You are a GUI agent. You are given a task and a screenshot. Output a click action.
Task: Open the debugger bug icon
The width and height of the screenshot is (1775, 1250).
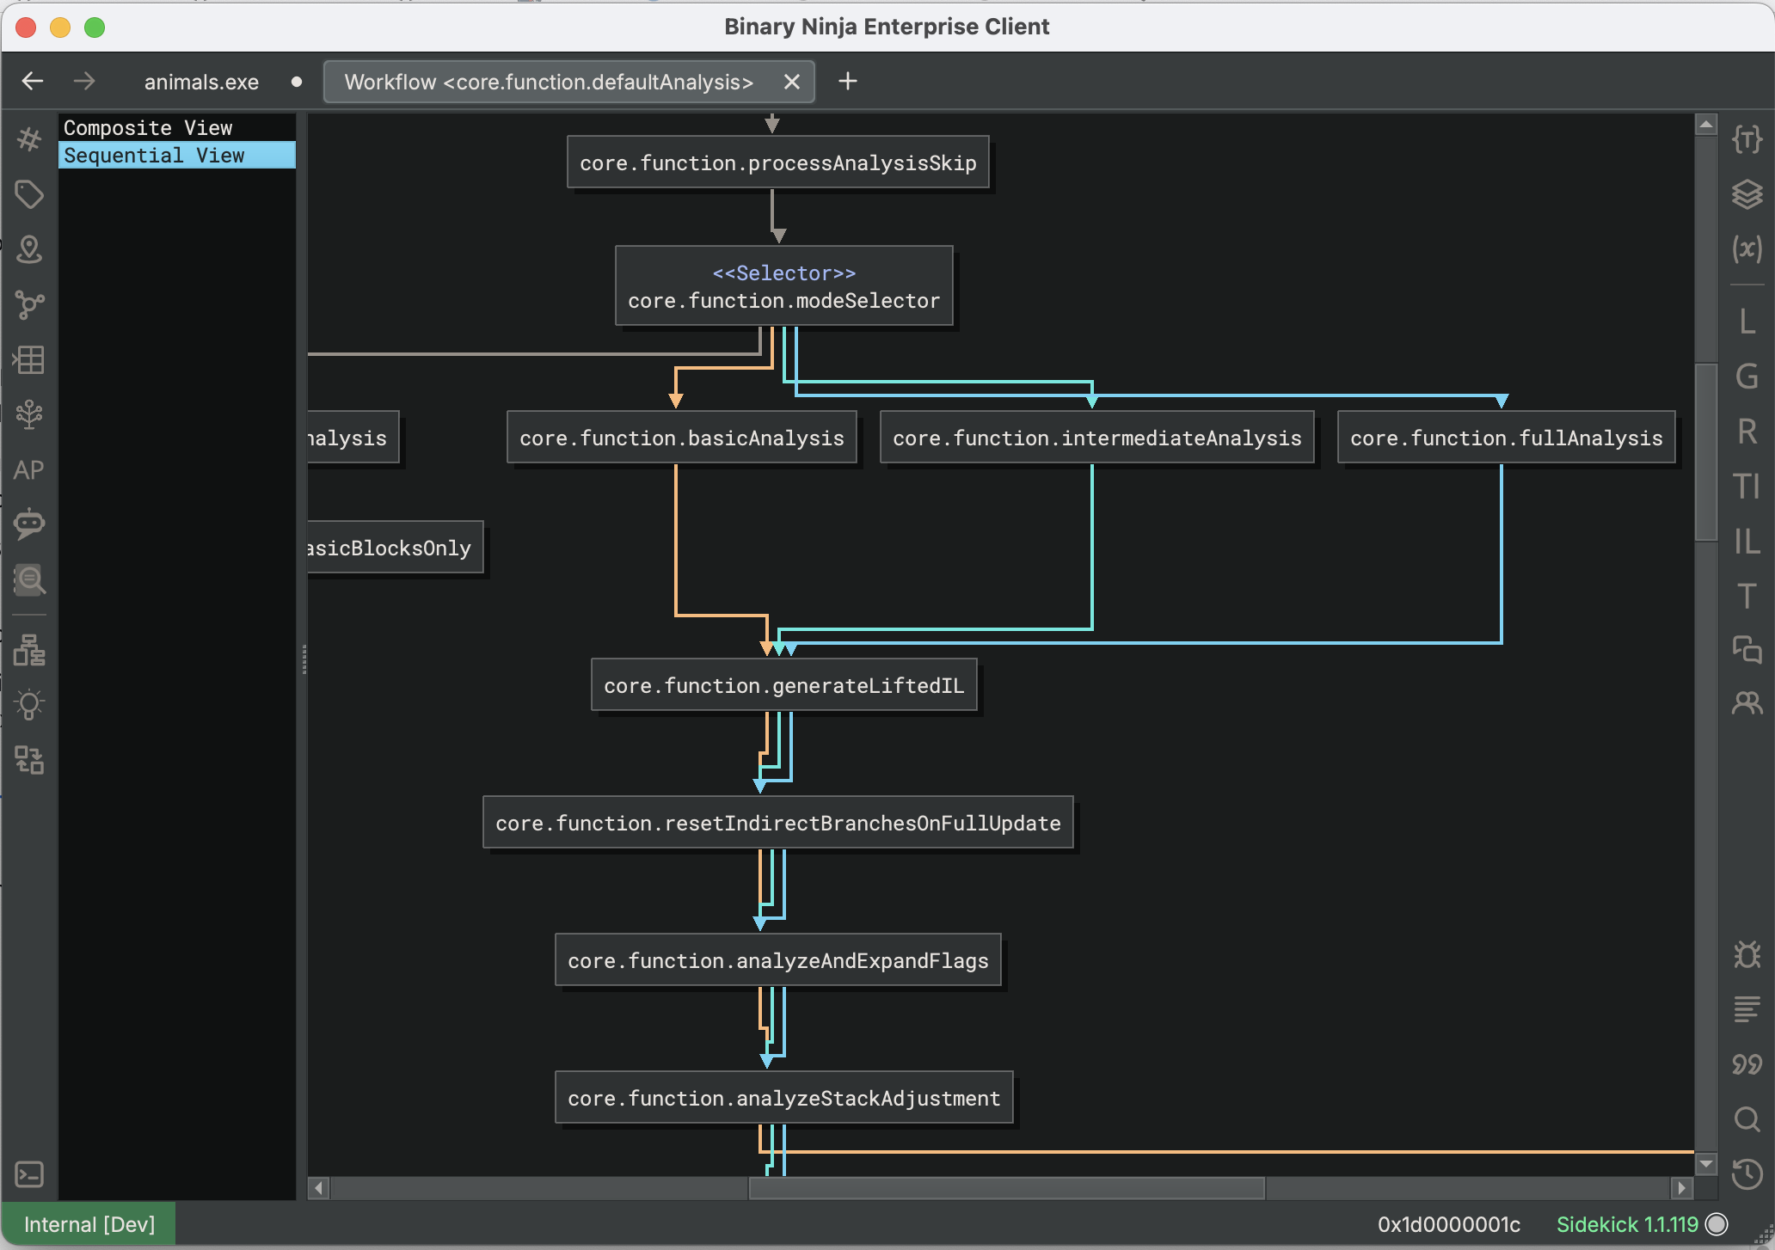[1747, 954]
